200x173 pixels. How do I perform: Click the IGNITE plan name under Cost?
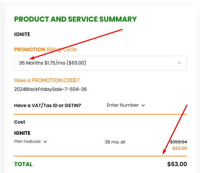tap(22, 133)
